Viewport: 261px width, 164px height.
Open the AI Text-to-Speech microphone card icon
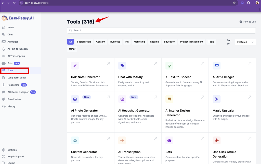[169, 66]
